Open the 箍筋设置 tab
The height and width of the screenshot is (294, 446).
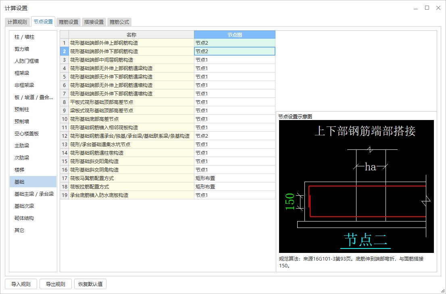(x=69, y=22)
